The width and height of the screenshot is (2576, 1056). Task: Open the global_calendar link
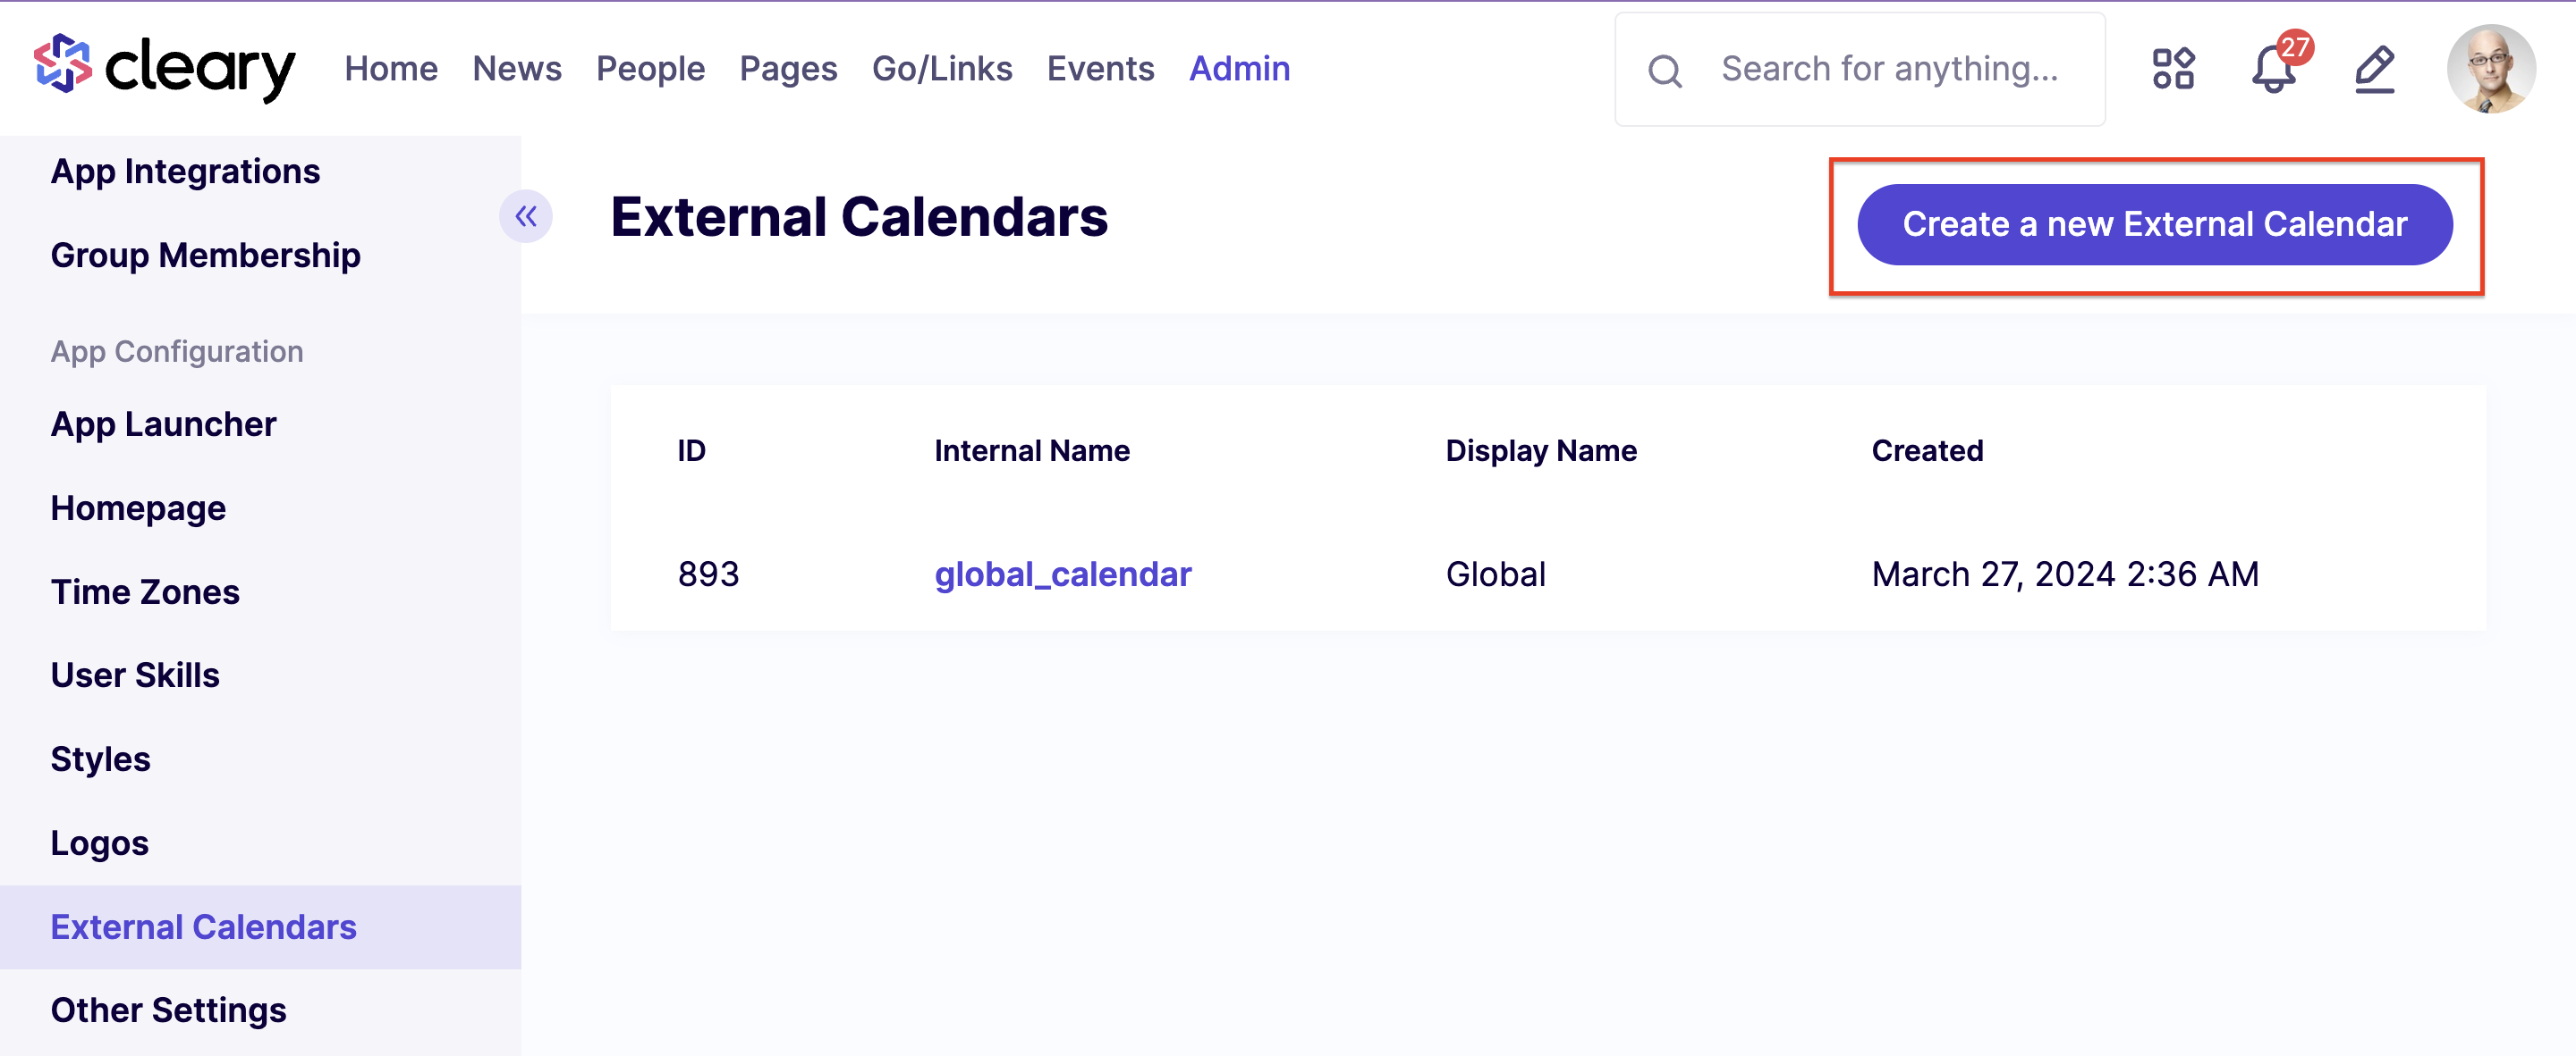(1063, 574)
